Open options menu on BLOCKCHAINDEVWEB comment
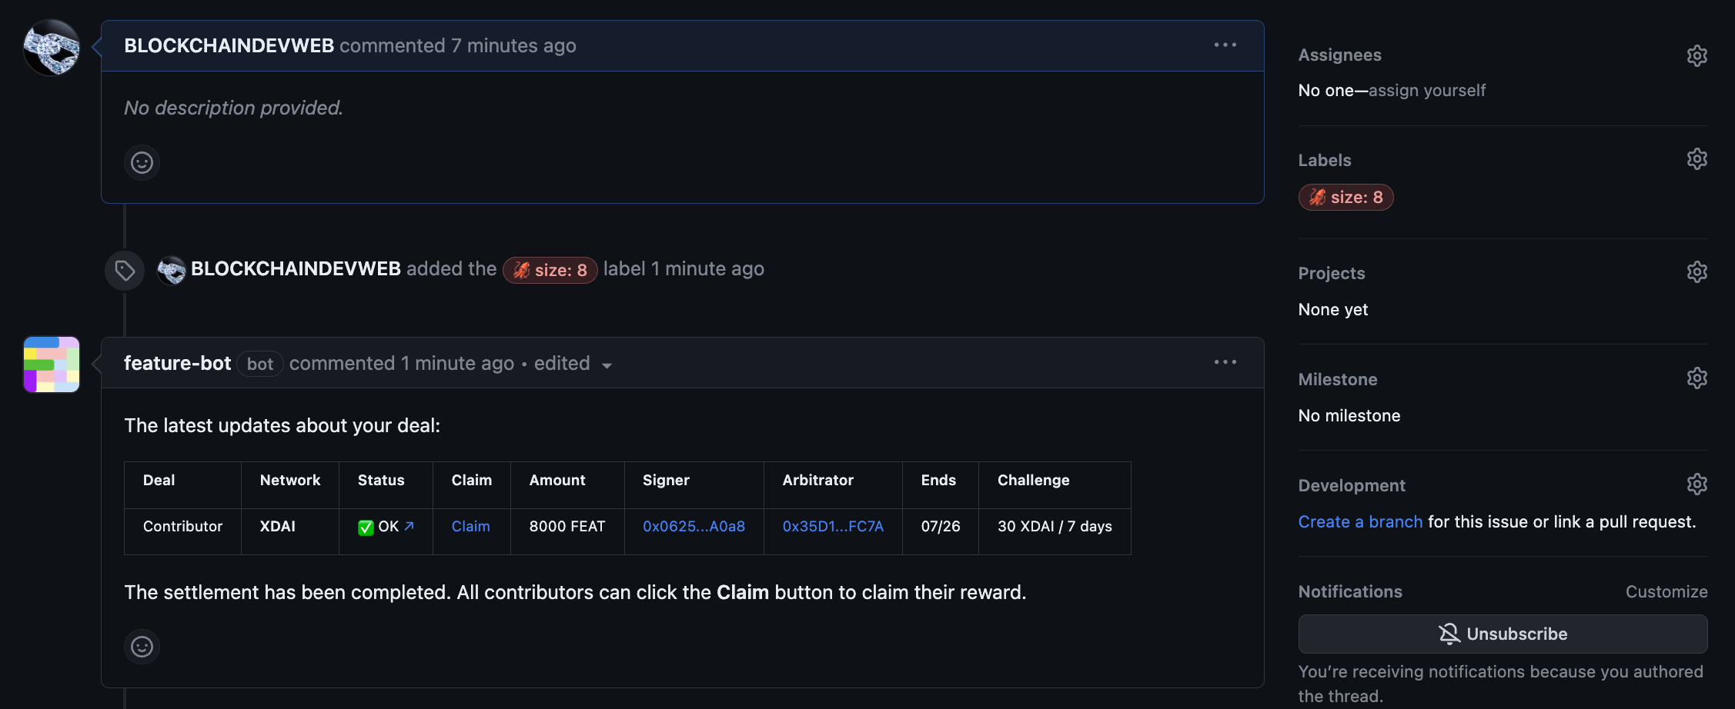 pyautogui.click(x=1225, y=45)
